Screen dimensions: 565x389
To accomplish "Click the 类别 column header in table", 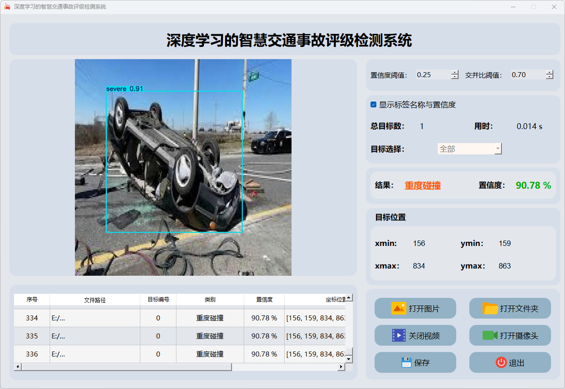I will click(210, 300).
